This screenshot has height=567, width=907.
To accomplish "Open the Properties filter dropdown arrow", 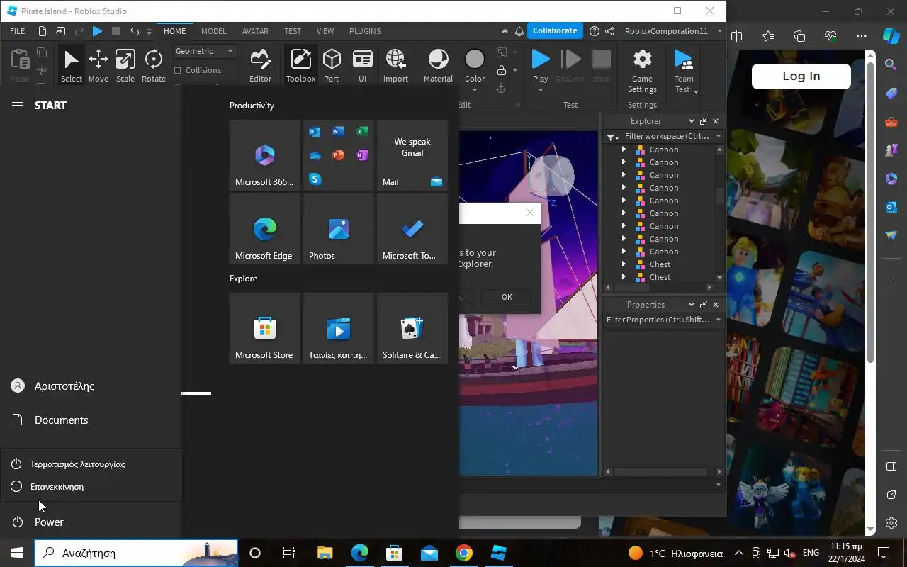I will click(718, 320).
